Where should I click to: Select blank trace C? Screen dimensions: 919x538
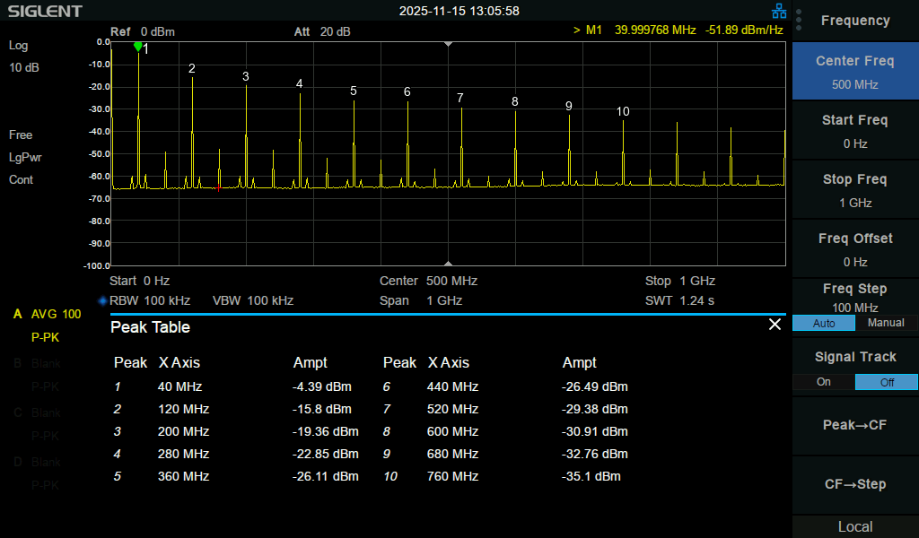(37, 412)
